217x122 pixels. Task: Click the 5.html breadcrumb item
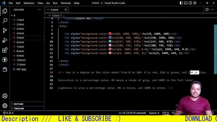pos(56,16)
